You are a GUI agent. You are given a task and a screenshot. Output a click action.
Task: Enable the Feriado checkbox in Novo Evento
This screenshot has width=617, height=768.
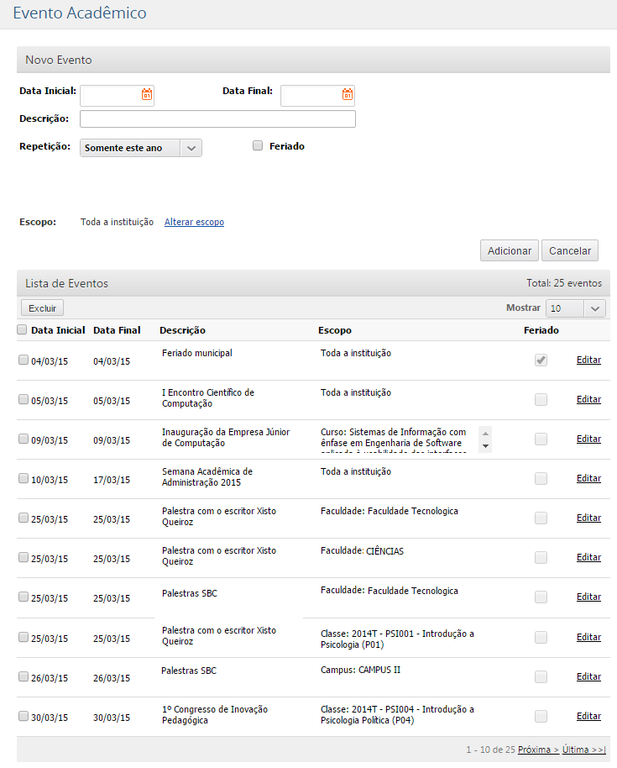[x=259, y=145]
